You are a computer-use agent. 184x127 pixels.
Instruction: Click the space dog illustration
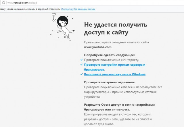[x=62, y=27]
